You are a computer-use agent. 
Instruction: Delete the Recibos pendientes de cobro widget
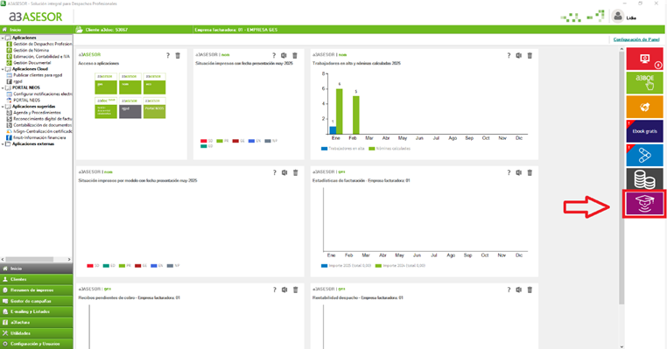295,290
